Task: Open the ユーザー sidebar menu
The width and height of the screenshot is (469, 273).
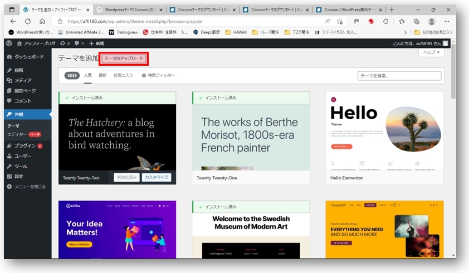Action: point(27,156)
